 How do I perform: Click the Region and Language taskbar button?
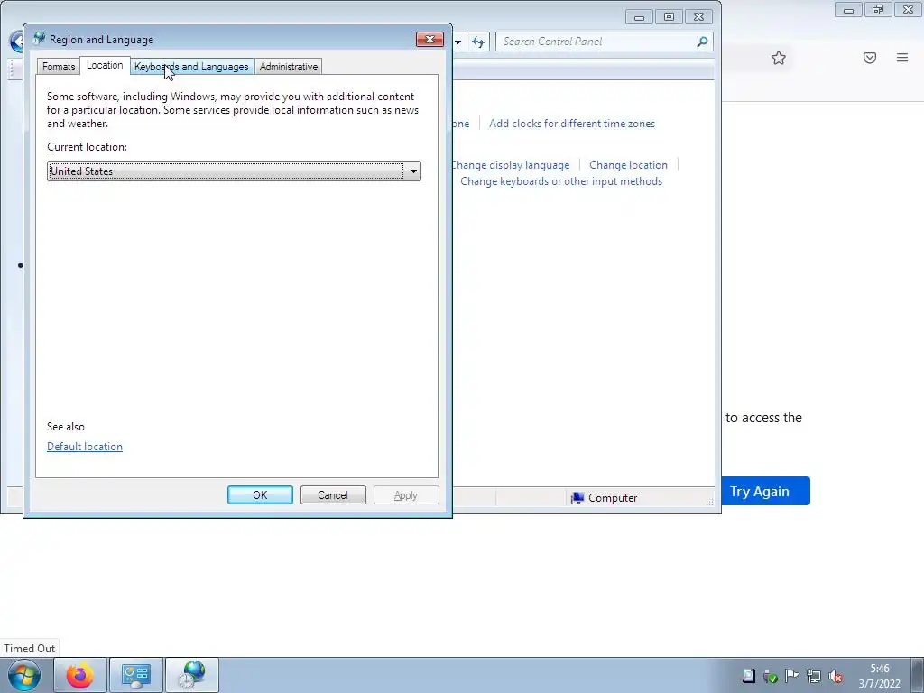[x=192, y=675]
